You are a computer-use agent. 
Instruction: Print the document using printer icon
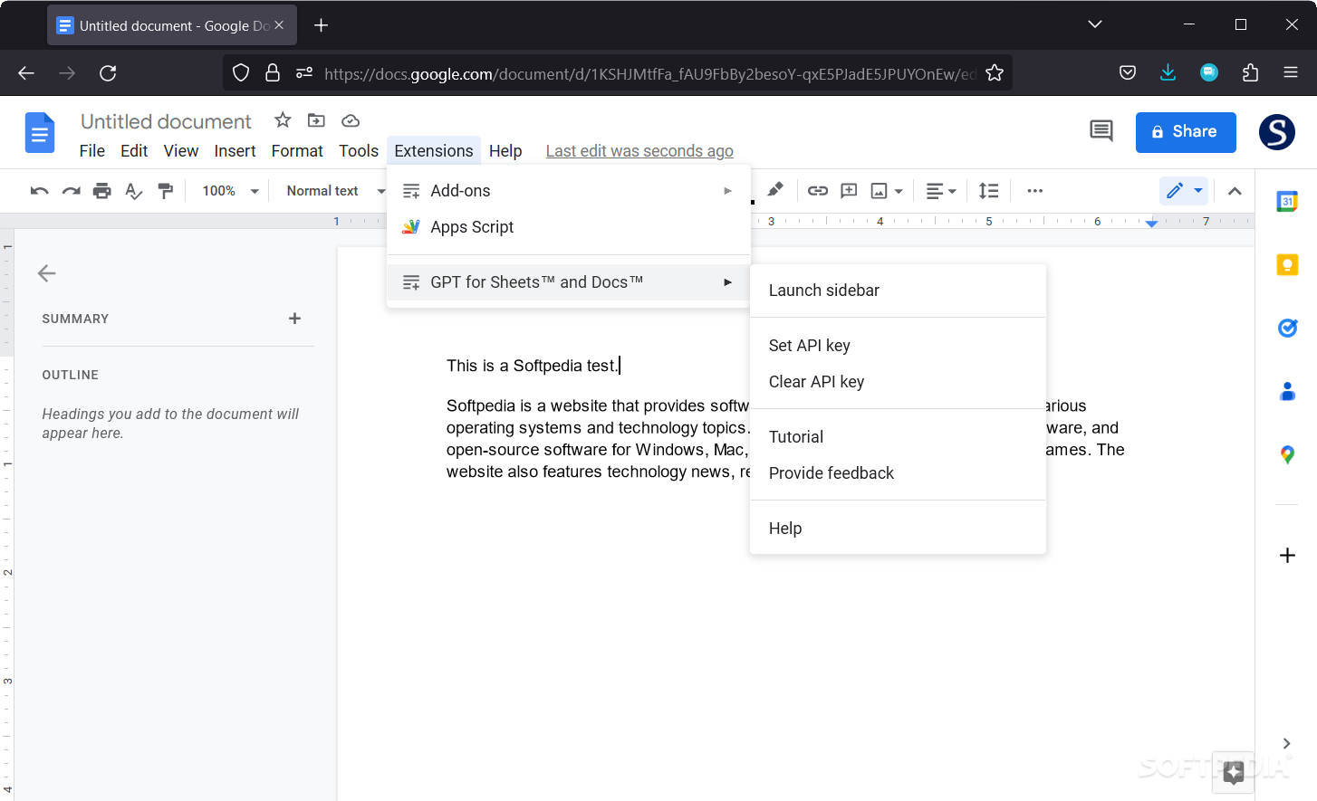[102, 191]
